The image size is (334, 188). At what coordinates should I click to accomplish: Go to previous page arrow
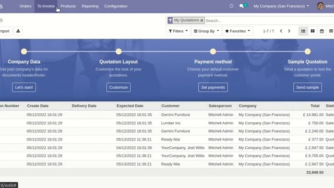point(281,31)
